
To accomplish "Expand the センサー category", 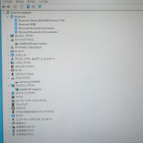I will click(8, 70).
